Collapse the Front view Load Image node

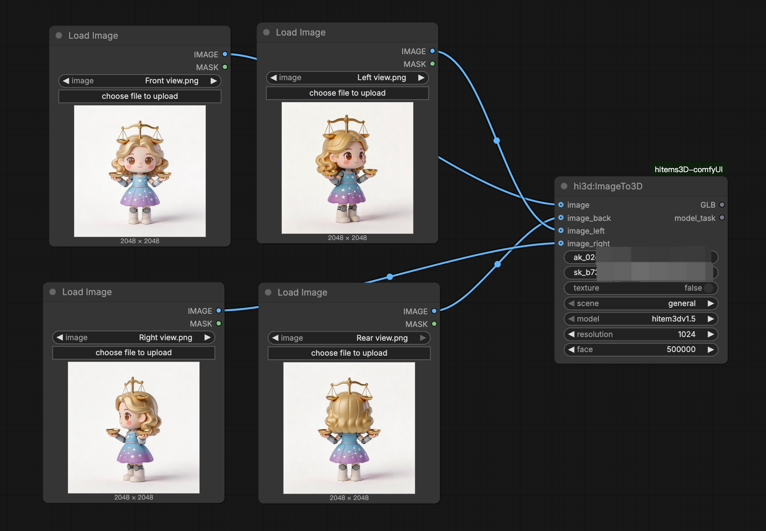point(59,36)
